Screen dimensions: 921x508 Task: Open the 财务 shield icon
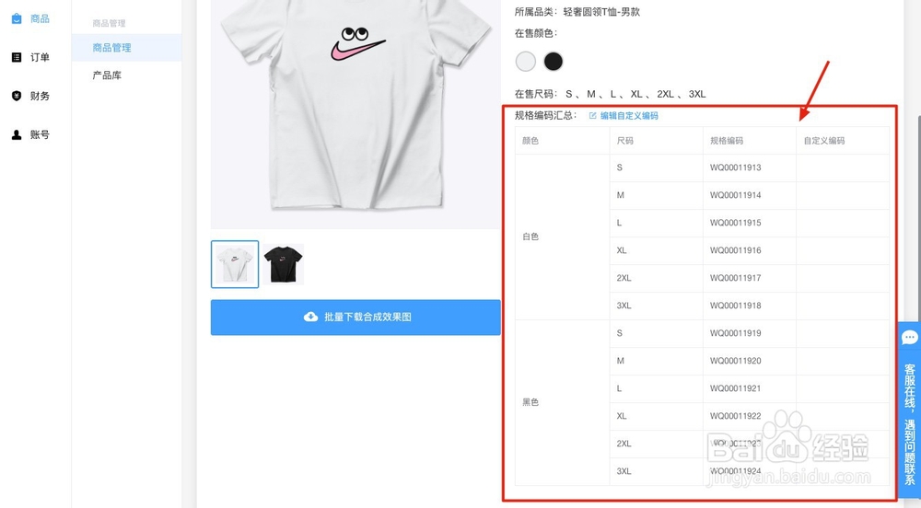click(x=17, y=96)
